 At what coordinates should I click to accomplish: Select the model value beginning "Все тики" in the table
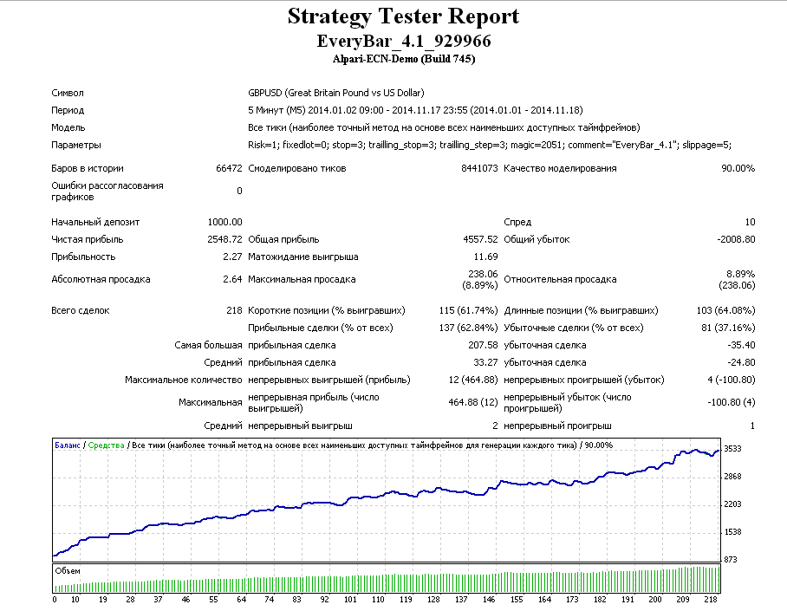point(444,127)
